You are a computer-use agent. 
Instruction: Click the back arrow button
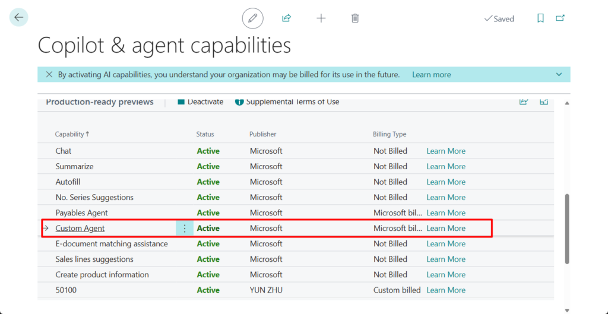click(x=18, y=18)
